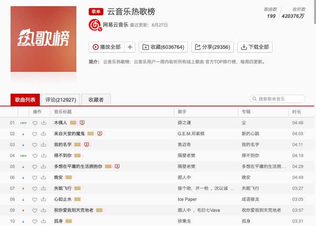Click the SQ quality badge on 得不到你
Screen dimensions: 316x226
[77, 155]
